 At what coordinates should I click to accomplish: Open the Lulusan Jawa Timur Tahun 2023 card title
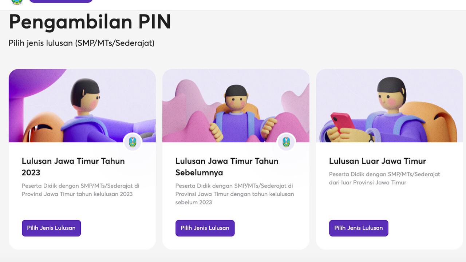tap(73, 167)
